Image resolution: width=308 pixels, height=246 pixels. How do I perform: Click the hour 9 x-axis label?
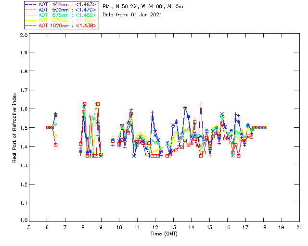pos(101,227)
